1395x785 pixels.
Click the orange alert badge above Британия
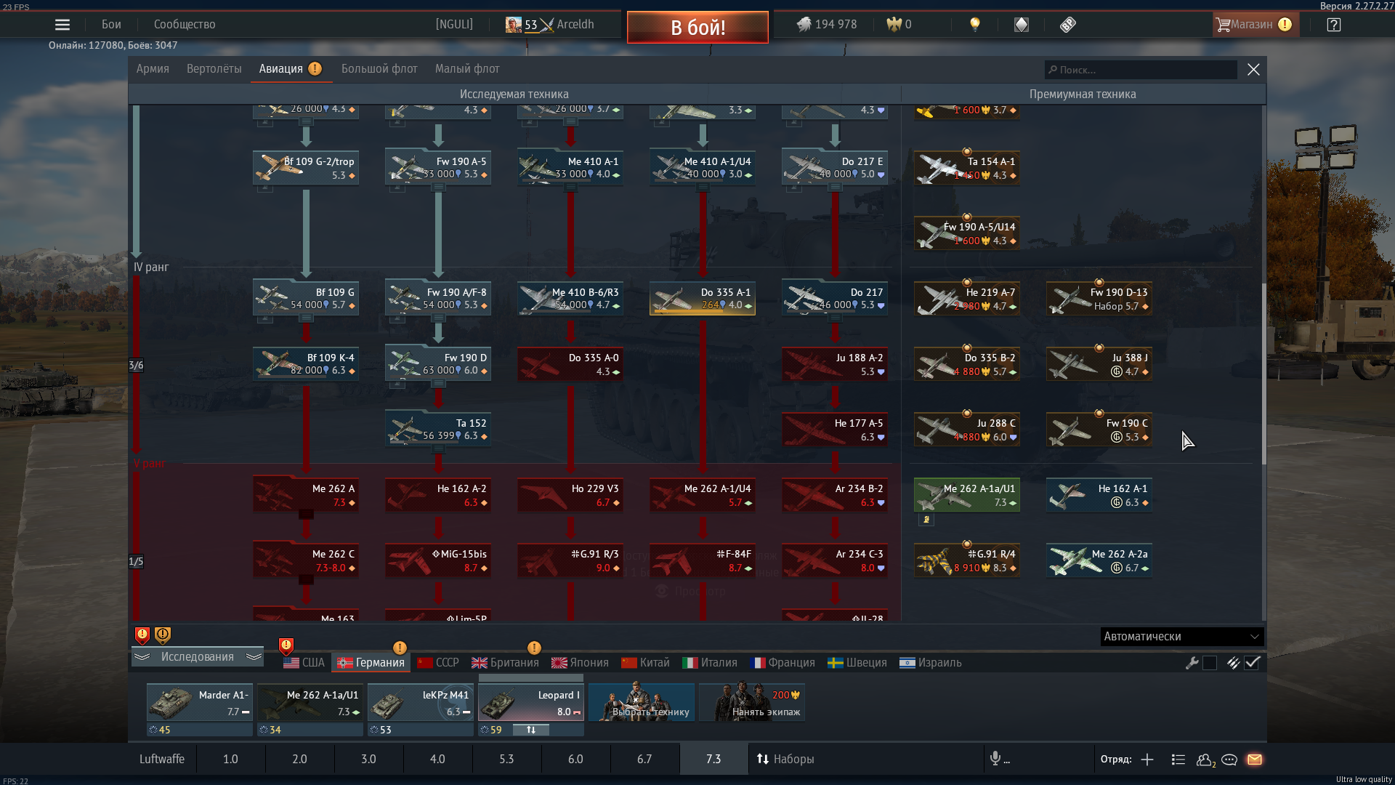pos(534,648)
